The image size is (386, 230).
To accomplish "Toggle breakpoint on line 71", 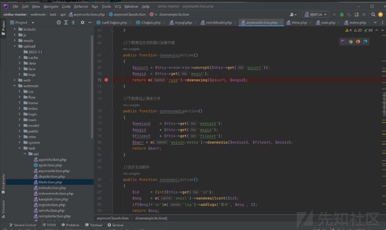I will (106, 80).
